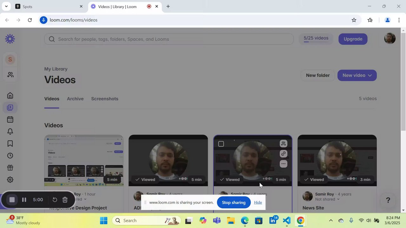Open Notifications bell icon
The width and height of the screenshot is (406, 228).
10,131
